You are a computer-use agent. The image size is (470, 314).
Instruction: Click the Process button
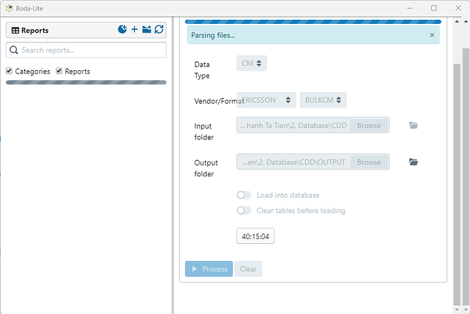coord(209,269)
